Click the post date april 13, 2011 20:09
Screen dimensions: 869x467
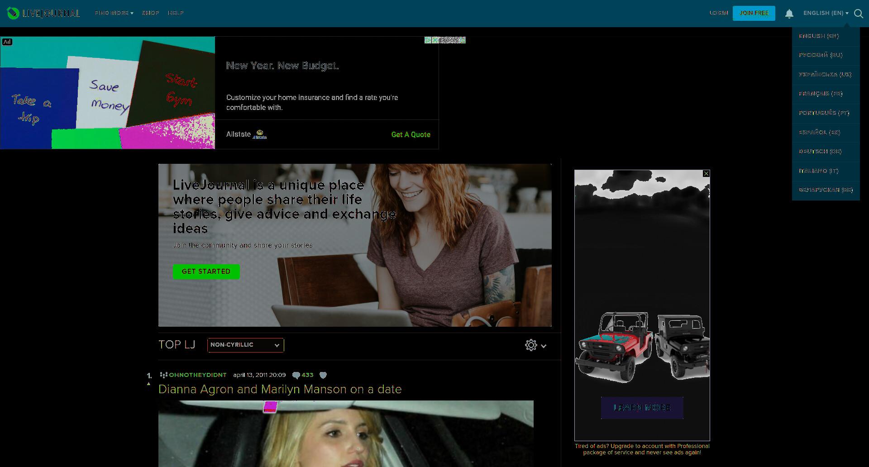coord(259,375)
